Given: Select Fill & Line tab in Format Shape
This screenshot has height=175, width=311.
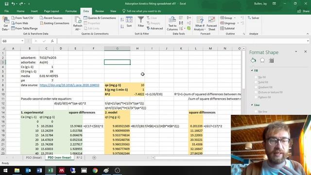Looking at the screenshot, I should point(253,60).
